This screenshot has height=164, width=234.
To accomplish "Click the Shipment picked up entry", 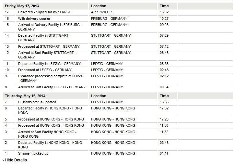I will point(33,154).
